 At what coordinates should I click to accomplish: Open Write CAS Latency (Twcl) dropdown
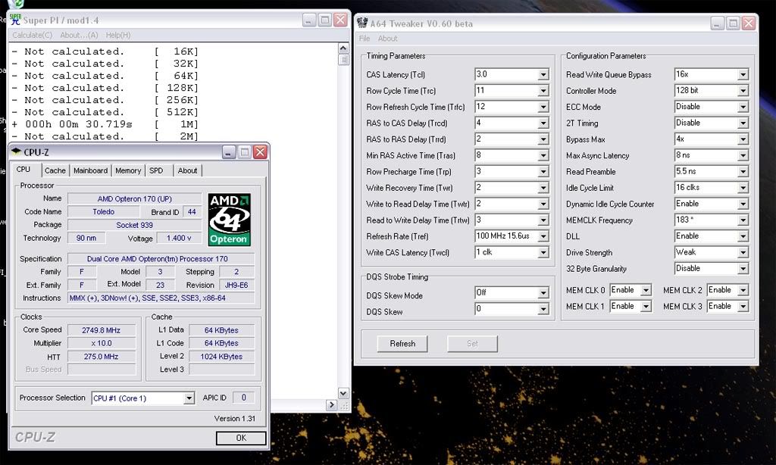[543, 253]
